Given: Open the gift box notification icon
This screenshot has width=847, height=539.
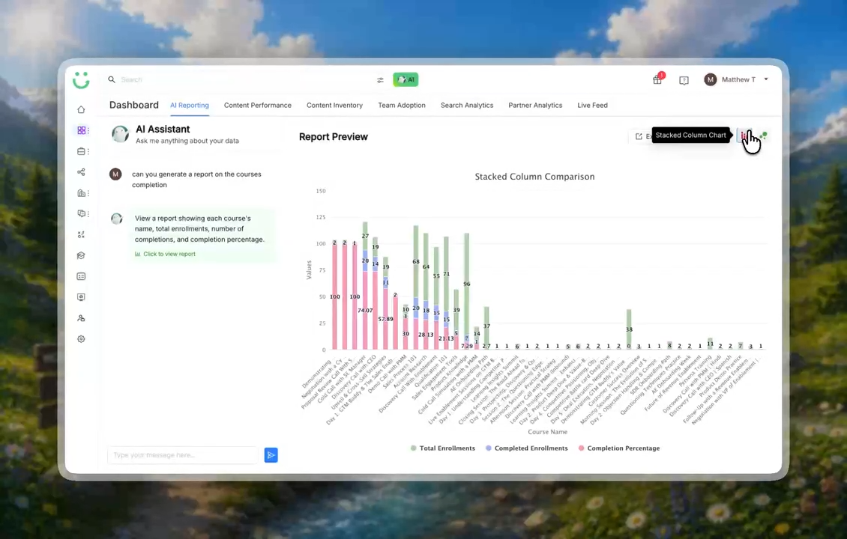Looking at the screenshot, I should 657,79.
